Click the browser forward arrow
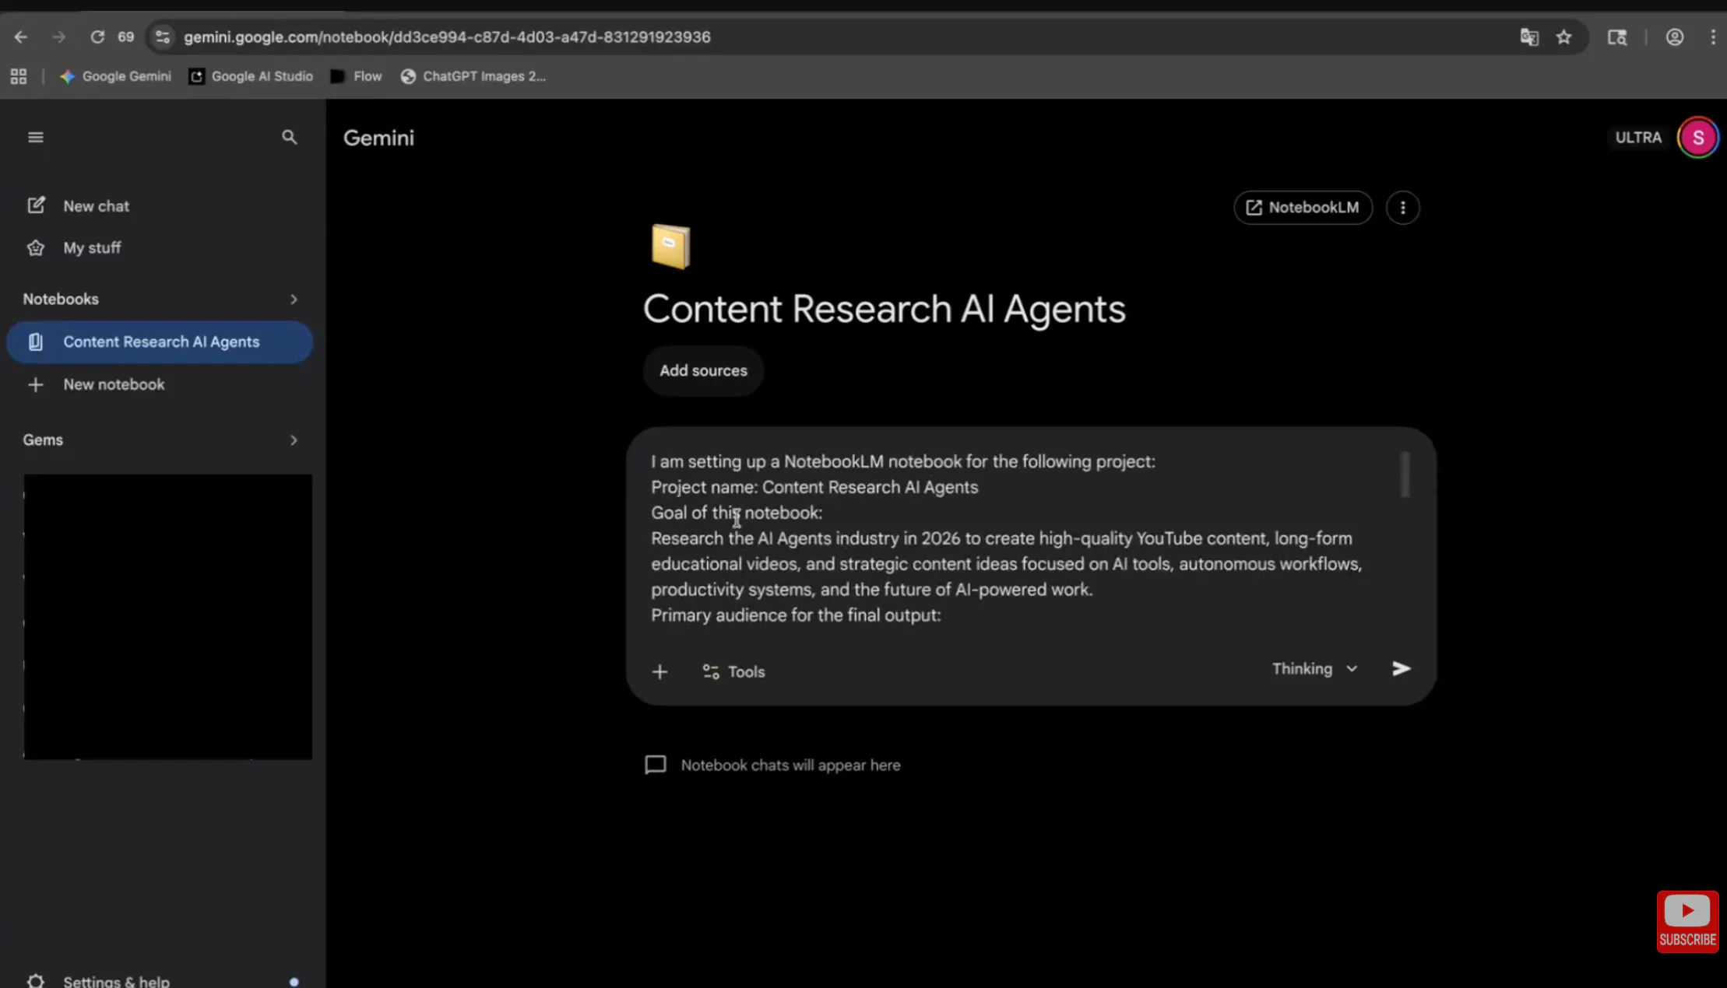 click(x=59, y=37)
